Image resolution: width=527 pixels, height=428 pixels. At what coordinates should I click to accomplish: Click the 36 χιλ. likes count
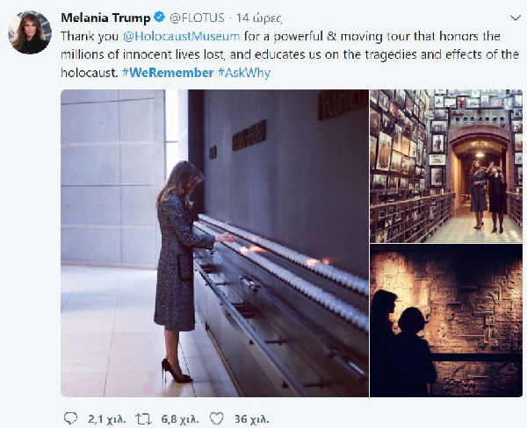252,419
